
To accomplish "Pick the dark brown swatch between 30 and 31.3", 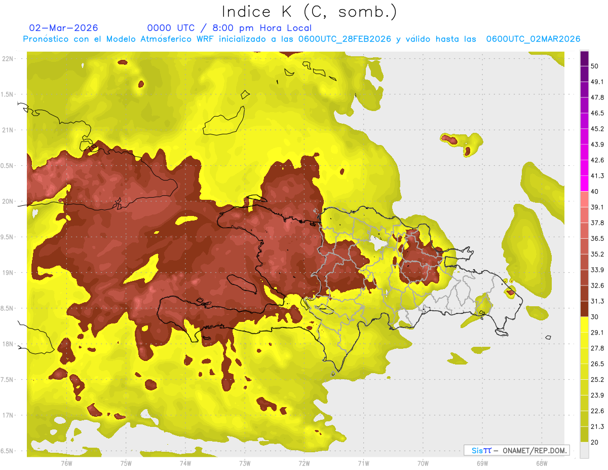I will click(585, 309).
